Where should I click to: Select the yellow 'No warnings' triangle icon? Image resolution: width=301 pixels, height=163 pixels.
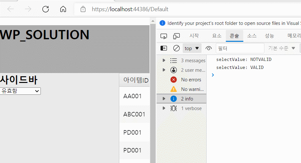click(x=173, y=89)
